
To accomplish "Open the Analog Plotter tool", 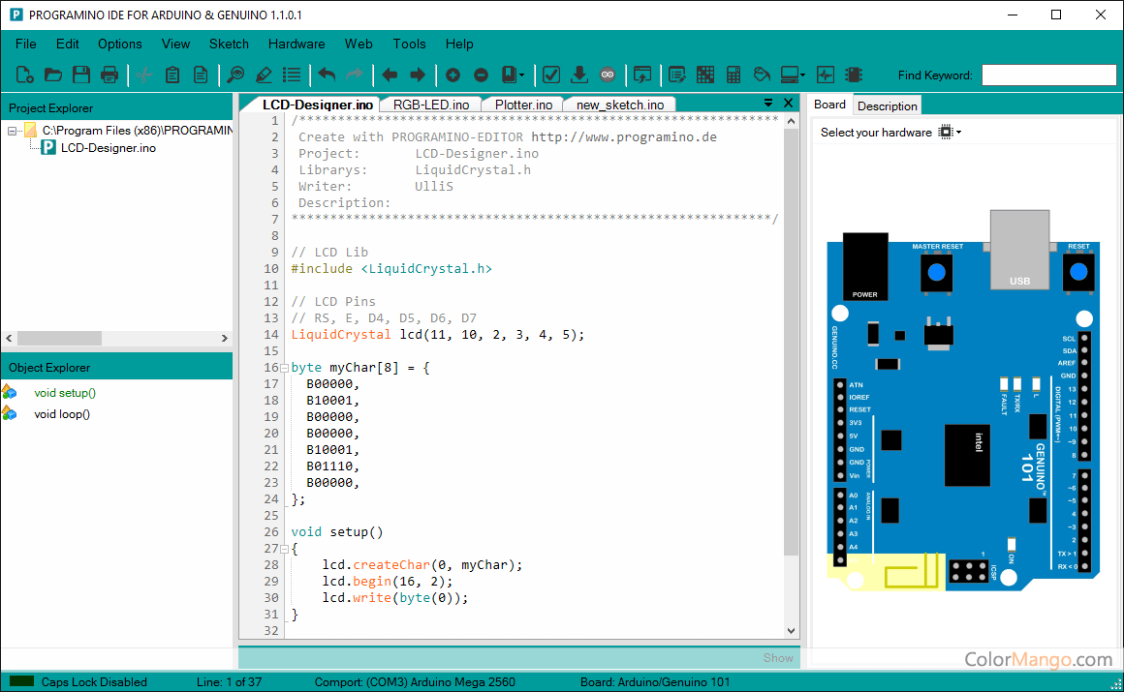I will (x=825, y=75).
